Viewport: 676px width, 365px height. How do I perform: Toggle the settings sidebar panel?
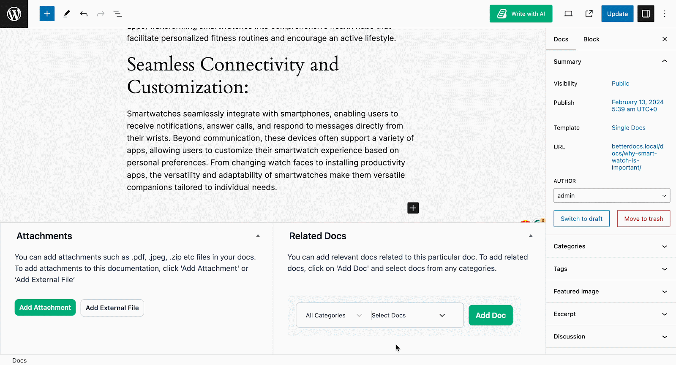click(x=646, y=14)
